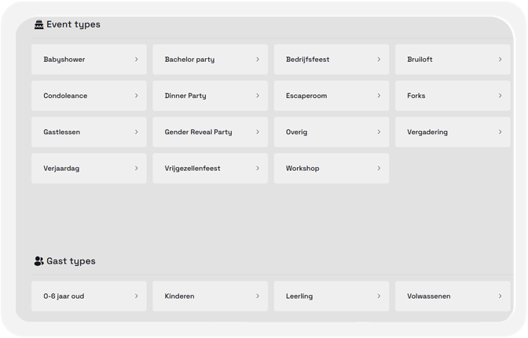Open the Verjaardag event type

(x=89, y=169)
